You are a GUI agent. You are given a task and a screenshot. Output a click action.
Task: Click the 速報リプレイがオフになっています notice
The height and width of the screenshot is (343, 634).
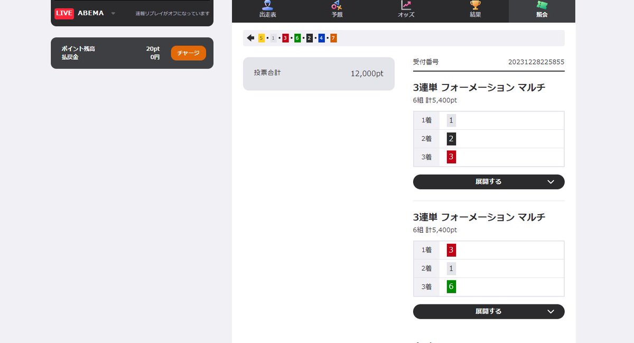tap(173, 14)
